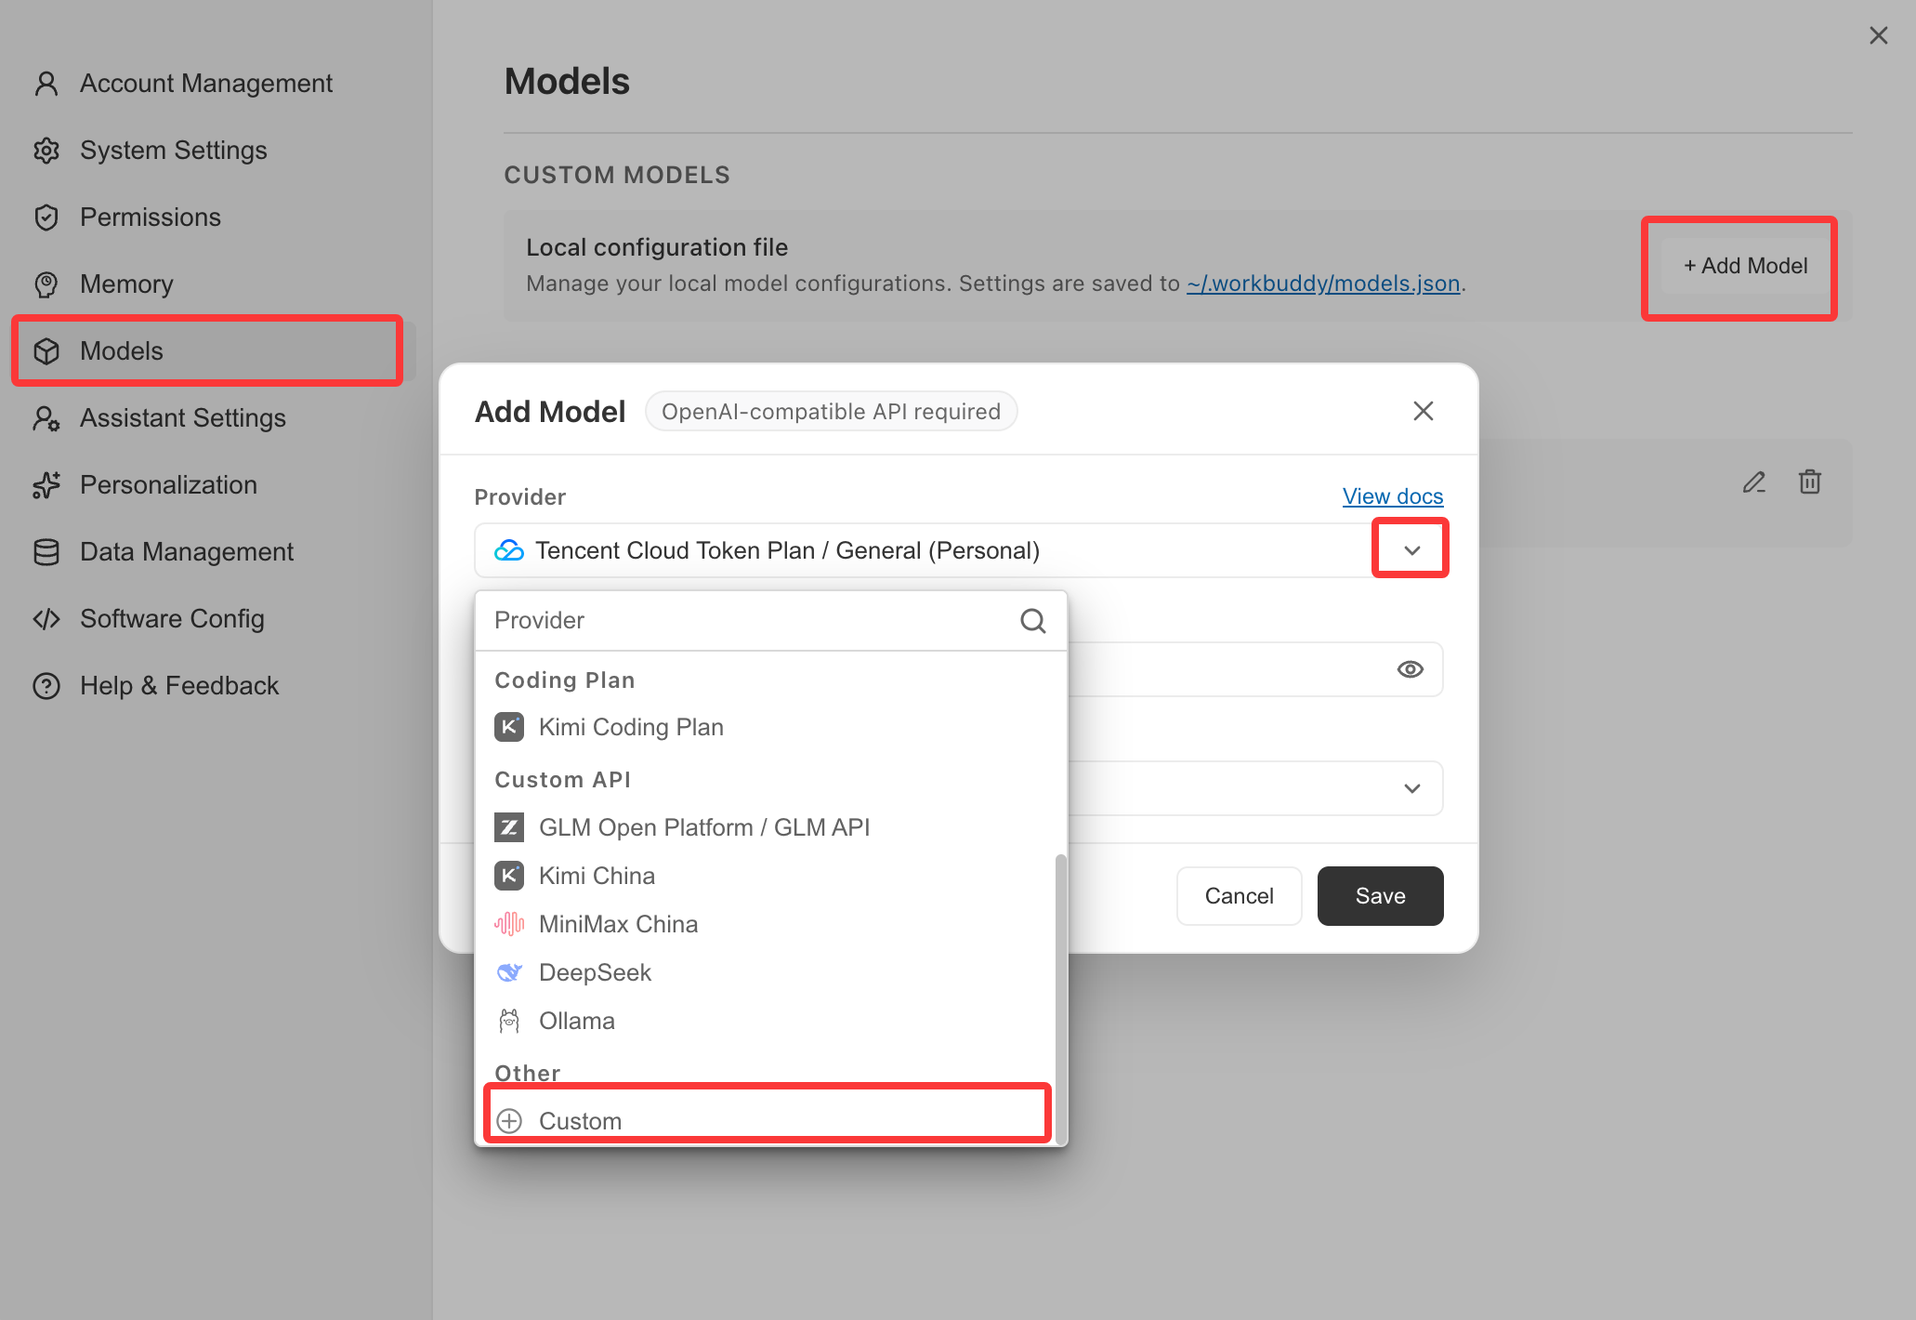Click the Software Config code icon
This screenshot has height=1320, width=1916.
[x=46, y=619]
